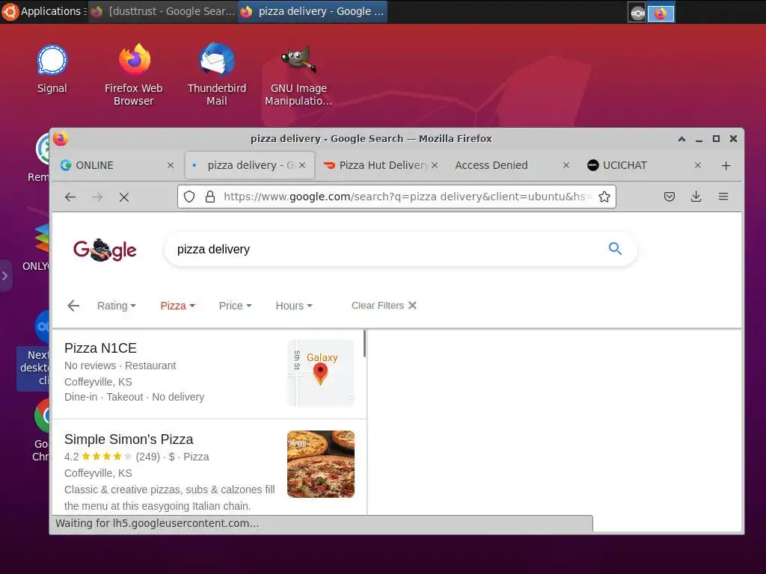
Task: Click the Galaxy map thumbnail
Action: 320,373
